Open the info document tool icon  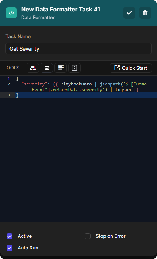coord(74,68)
